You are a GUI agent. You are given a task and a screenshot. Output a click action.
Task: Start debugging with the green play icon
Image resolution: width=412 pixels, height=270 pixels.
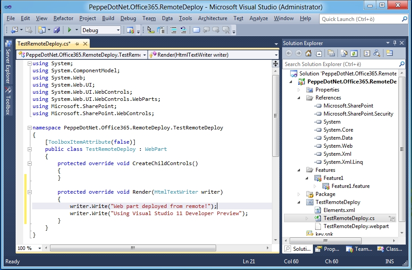pyautogui.click(x=69, y=30)
